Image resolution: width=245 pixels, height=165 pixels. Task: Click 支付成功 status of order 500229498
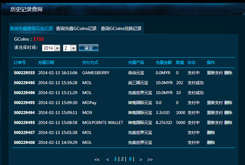(196, 83)
